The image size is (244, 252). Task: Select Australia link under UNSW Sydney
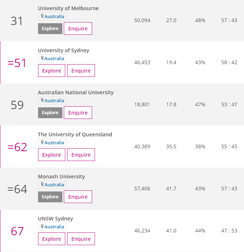pyautogui.click(x=54, y=227)
